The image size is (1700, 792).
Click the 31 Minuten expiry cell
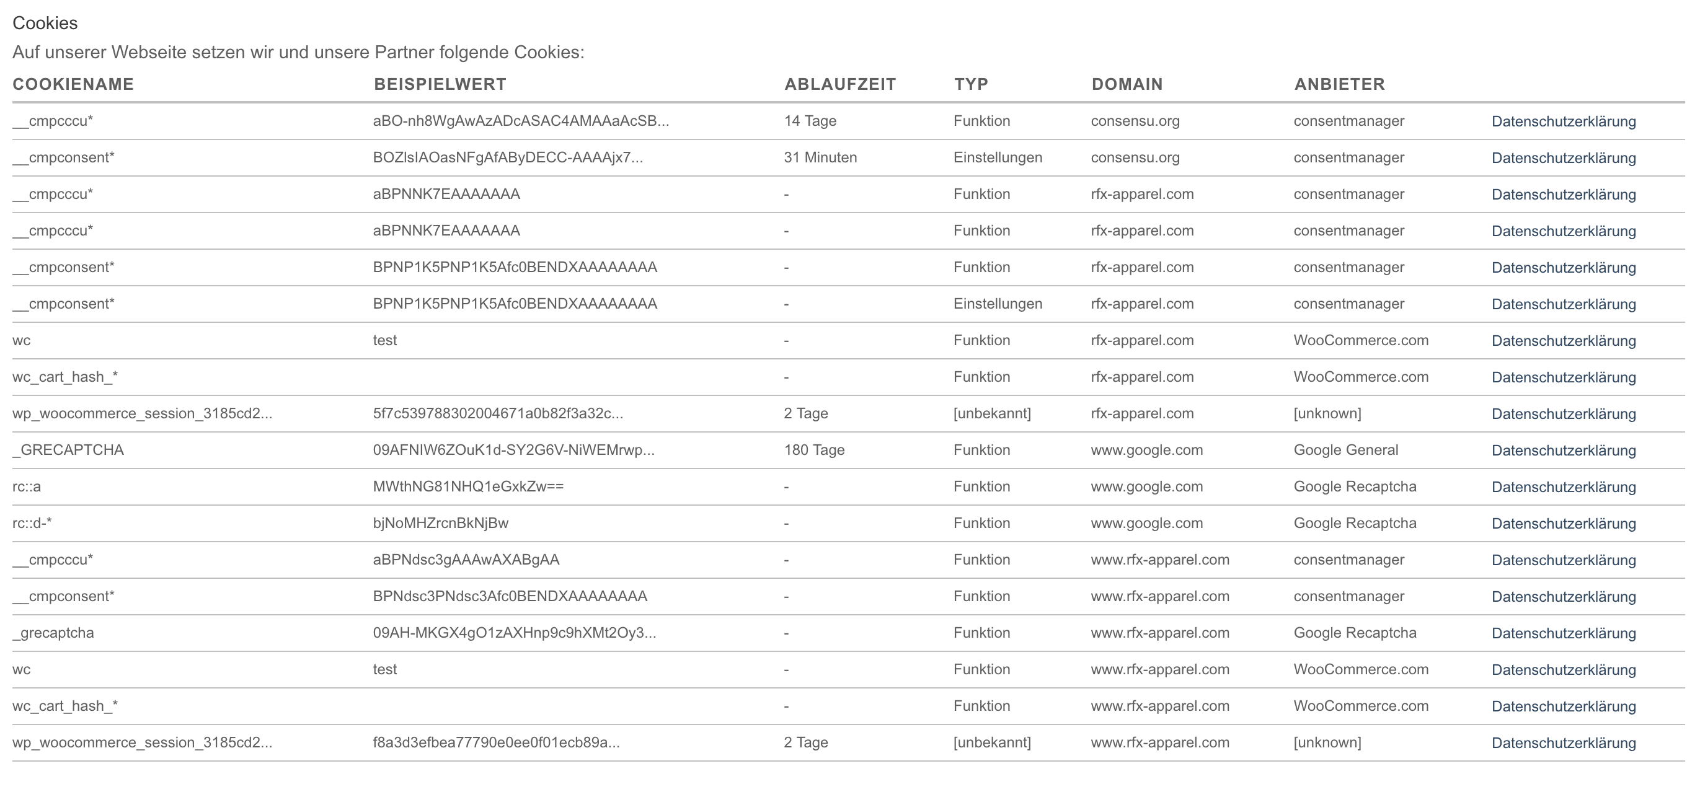(x=820, y=157)
